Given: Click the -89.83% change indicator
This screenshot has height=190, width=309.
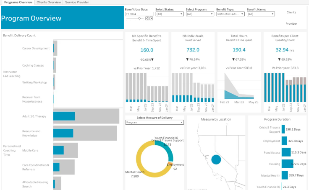Looking at the screenshot, I should 285,59.
